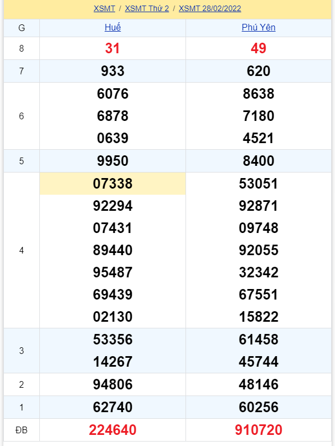
Task: Open the Phú Yên province column link
Action: pyautogui.click(x=259, y=28)
